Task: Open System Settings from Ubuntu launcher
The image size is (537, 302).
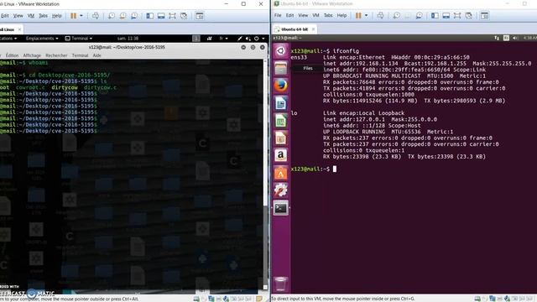Action: click(x=280, y=190)
